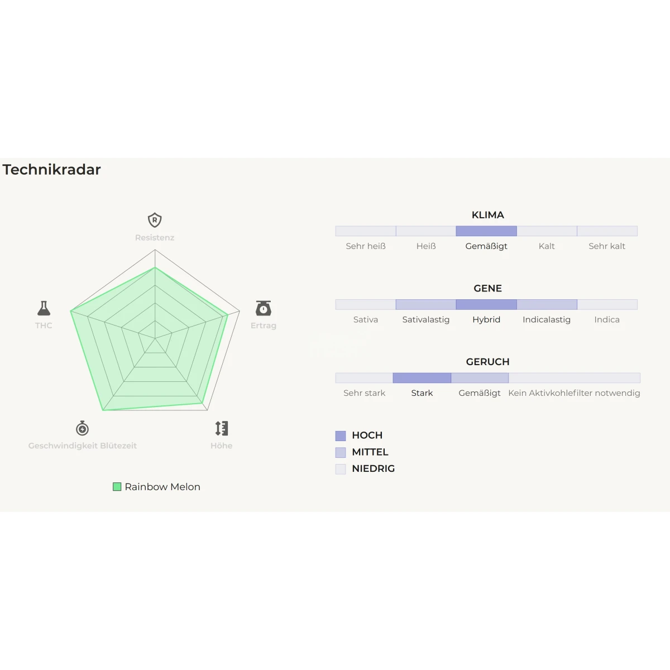Click the Höhe ruler icon
The height and width of the screenshot is (670, 670).
pyautogui.click(x=222, y=428)
